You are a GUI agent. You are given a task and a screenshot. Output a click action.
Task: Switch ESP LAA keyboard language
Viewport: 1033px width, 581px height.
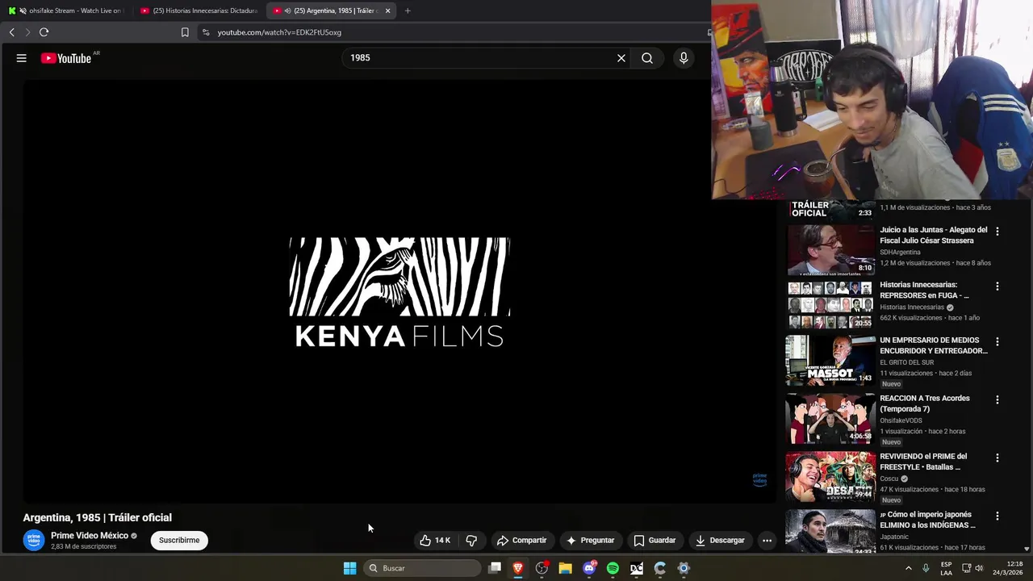947,568
